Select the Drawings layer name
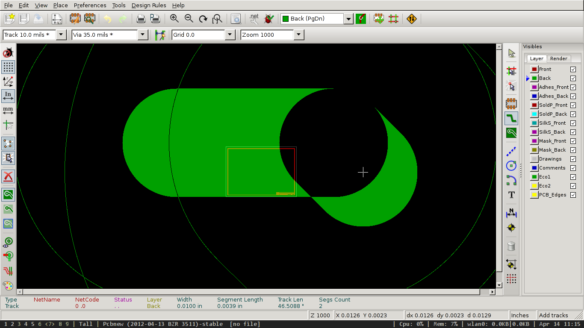The image size is (584, 328). pos(550,159)
